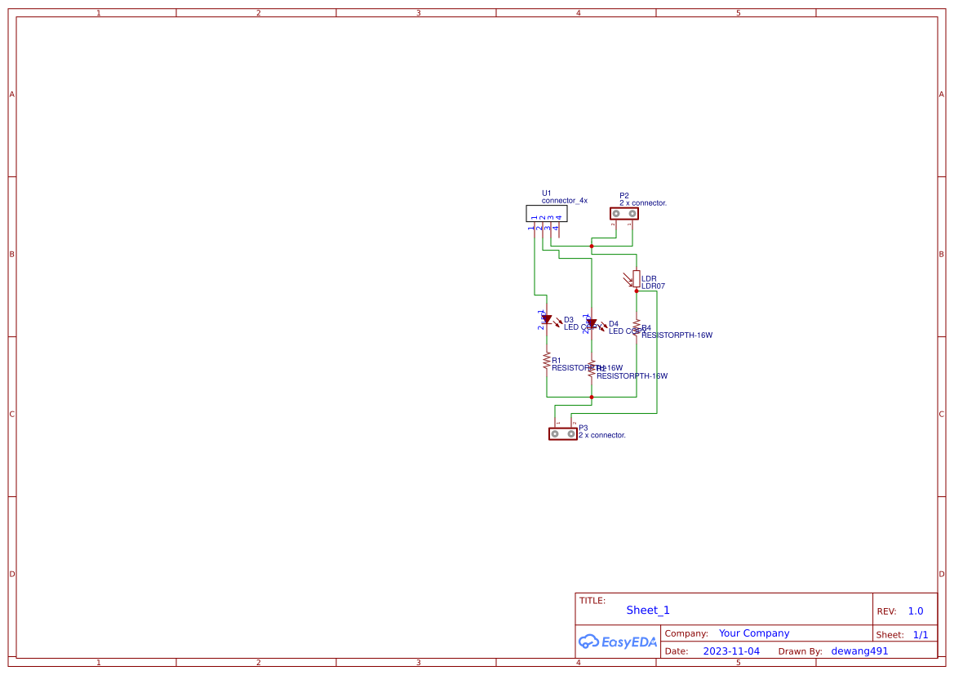Select the P3 two-pin connector symbol
This screenshot has width=954, height=675.
tap(563, 433)
